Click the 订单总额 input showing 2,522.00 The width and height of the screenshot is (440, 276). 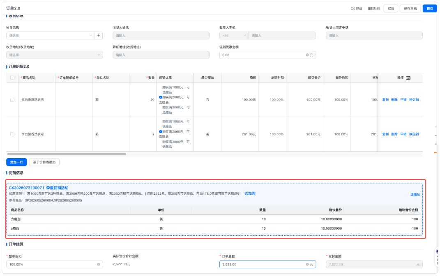tap(267, 264)
